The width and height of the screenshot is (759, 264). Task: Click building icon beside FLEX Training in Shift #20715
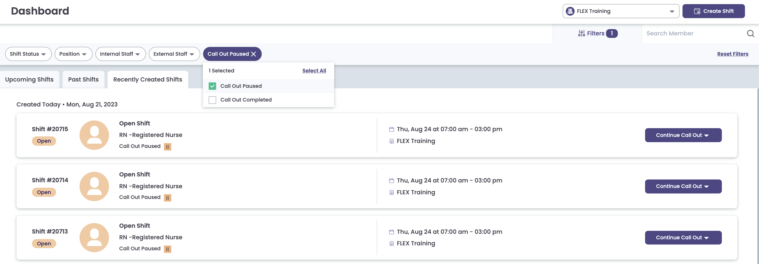coord(391,141)
